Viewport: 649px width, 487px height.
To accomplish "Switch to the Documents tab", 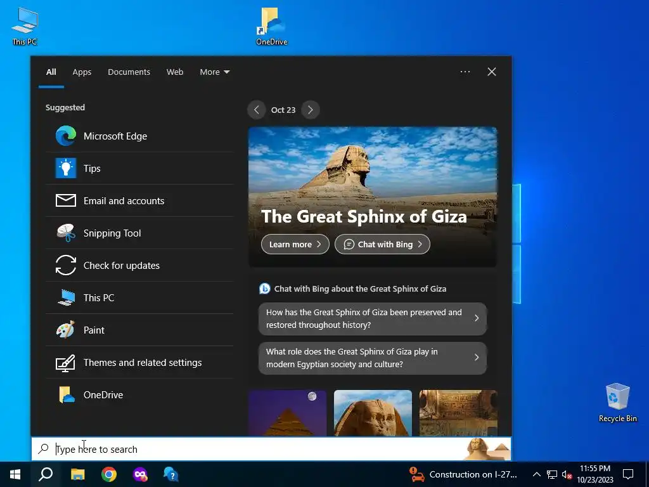I will point(129,72).
